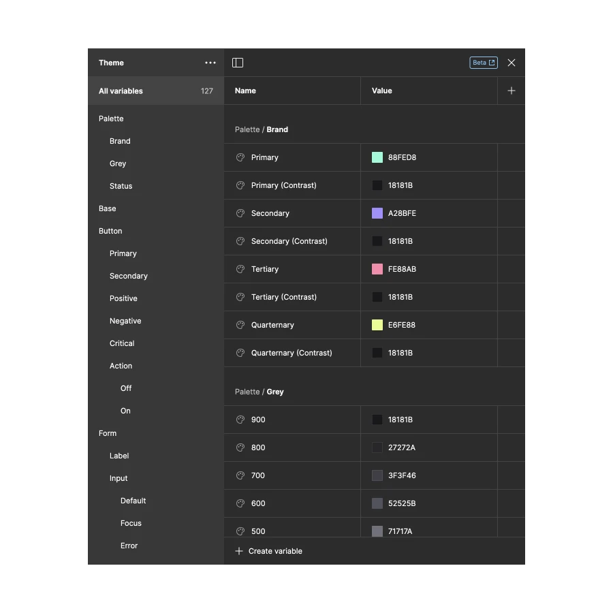Click the 700 variable name

point(258,475)
